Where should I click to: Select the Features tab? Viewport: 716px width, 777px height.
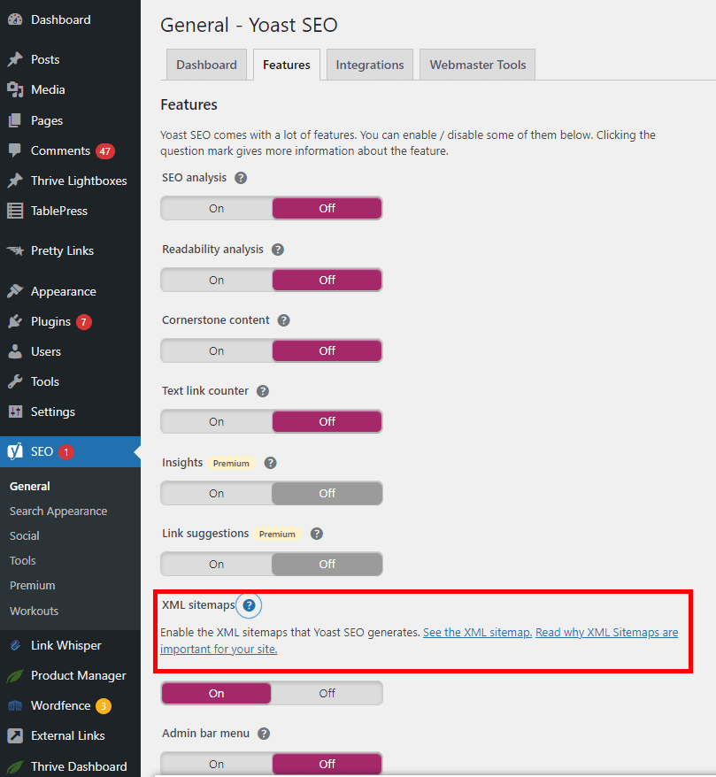287,65
